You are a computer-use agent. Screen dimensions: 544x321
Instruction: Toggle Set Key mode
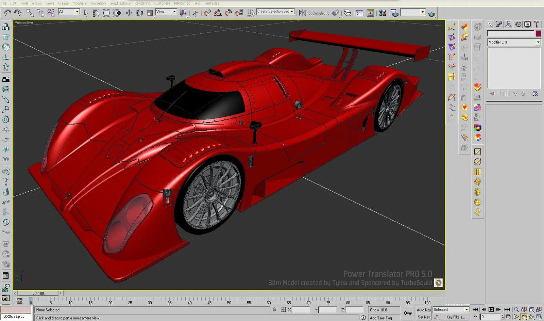424,317
